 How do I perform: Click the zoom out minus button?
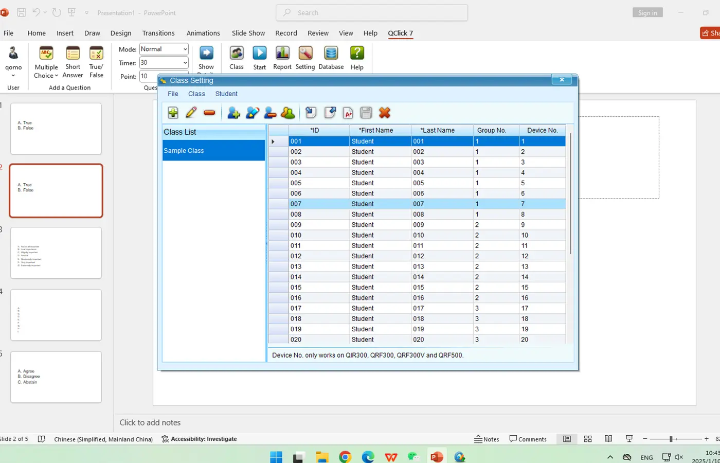point(645,439)
